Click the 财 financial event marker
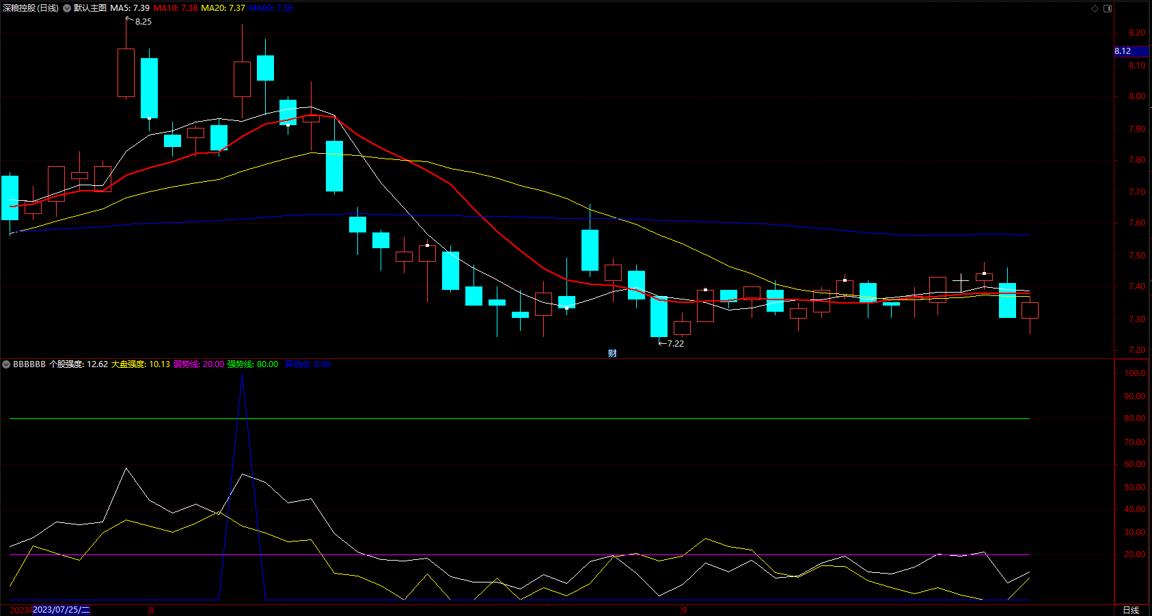1152x616 pixels. (x=612, y=353)
